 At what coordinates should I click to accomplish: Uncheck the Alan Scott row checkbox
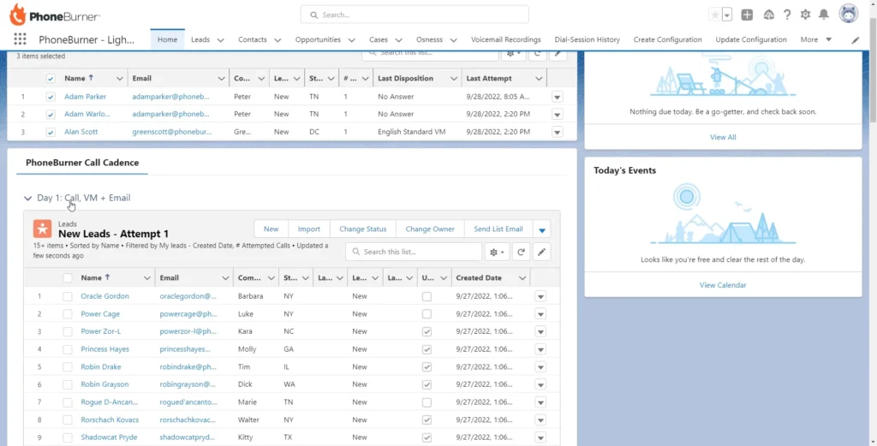tap(51, 133)
